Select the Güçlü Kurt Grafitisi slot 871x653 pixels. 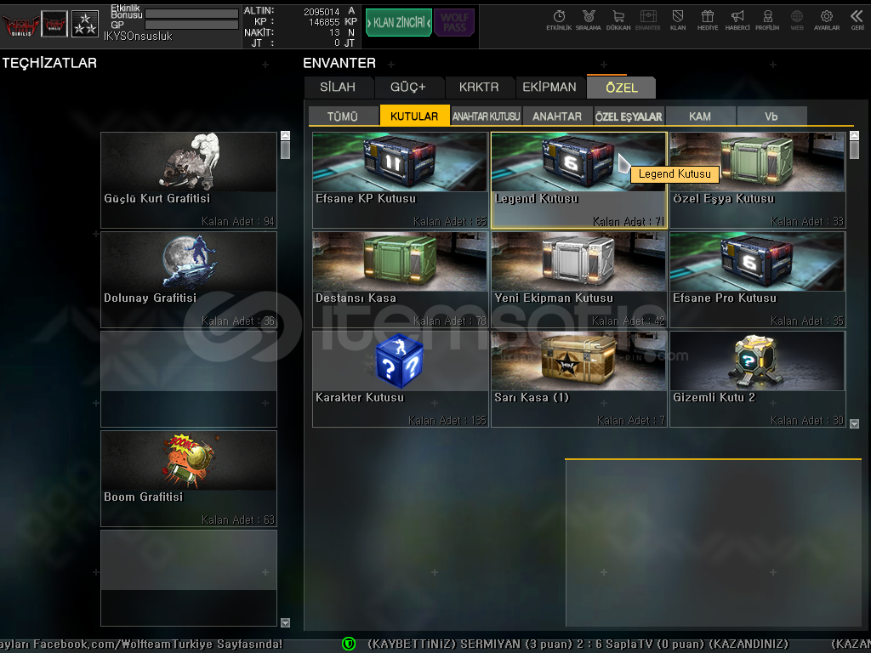coord(189,180)
